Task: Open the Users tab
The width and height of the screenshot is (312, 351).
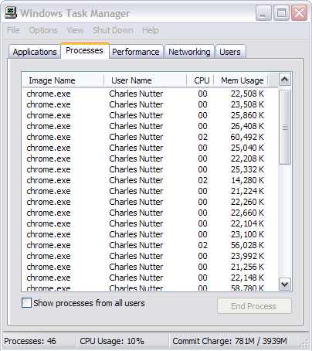Action: 230,52
